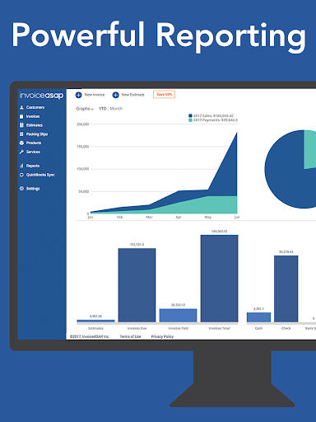Click the New Invoice label
Screen dimensions: 316x422
(x=95, y=95)
